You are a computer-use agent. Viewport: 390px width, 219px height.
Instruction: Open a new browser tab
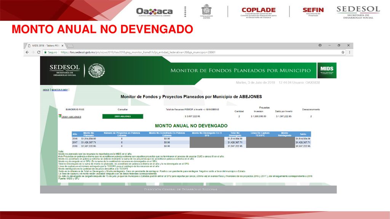tap(70, 46)
